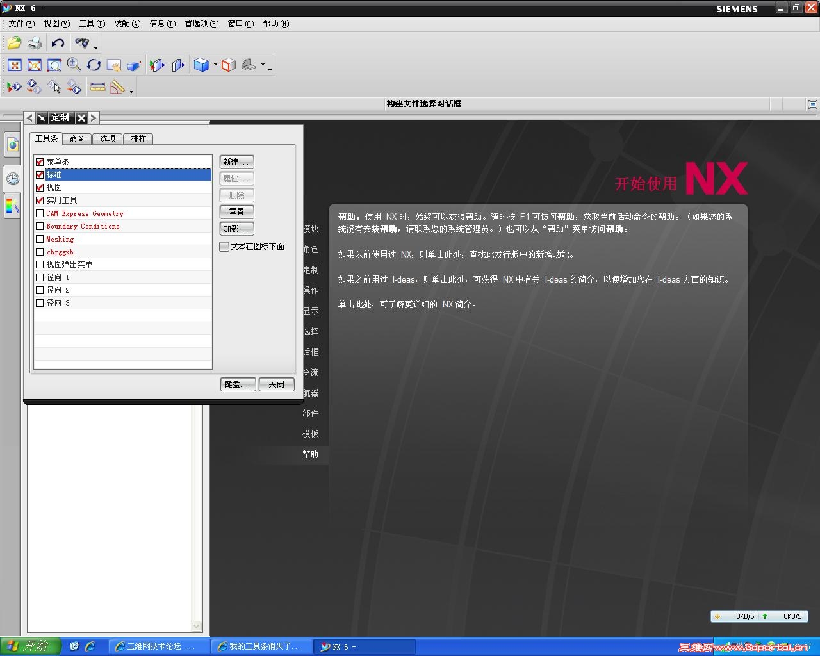Toggle the Perspective view icon
Image resolution: width=820 pixels, height=656 pixels.
point(134,65)
